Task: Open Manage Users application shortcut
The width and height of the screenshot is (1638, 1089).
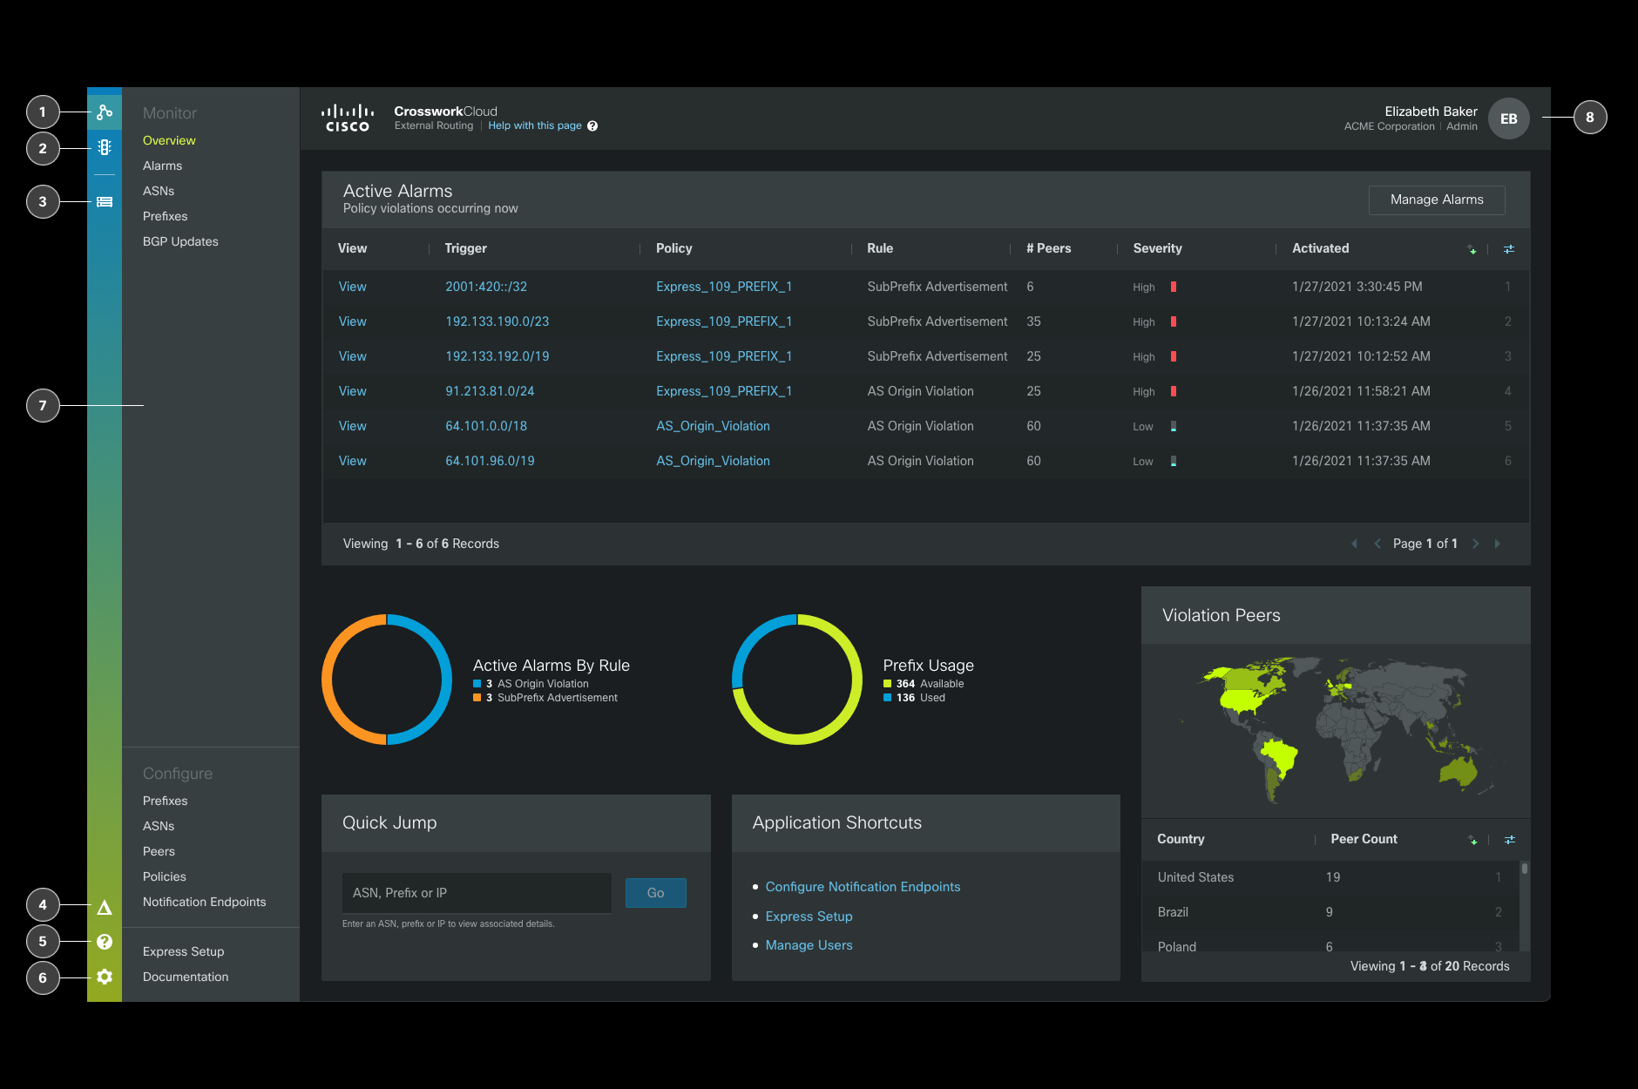Action: (x=809, y=945)
